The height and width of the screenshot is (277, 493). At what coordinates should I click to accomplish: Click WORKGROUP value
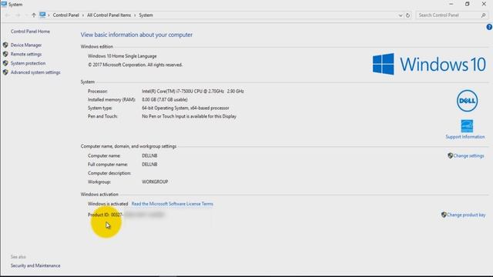pyautogui.click(x=155, y=182)
